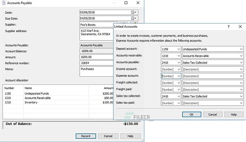Click Cancel in Linked Accounts dialog
This screenshot has height=142, width=246.
(x=212, y=114)
